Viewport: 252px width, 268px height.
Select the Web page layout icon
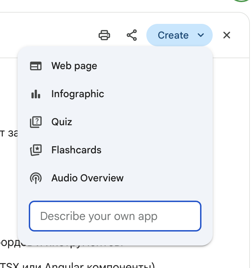point(36,66)
